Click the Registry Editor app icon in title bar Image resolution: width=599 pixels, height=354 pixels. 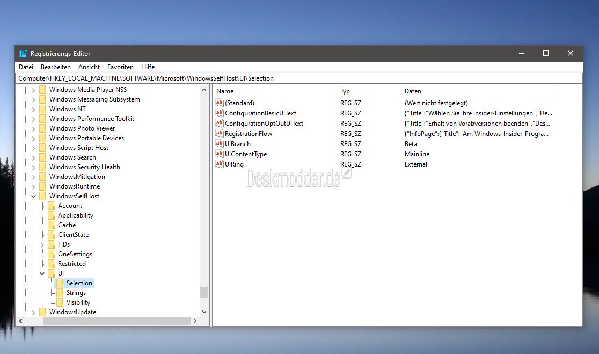[23, 54]
